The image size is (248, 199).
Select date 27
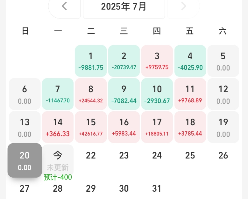[25, 188]
